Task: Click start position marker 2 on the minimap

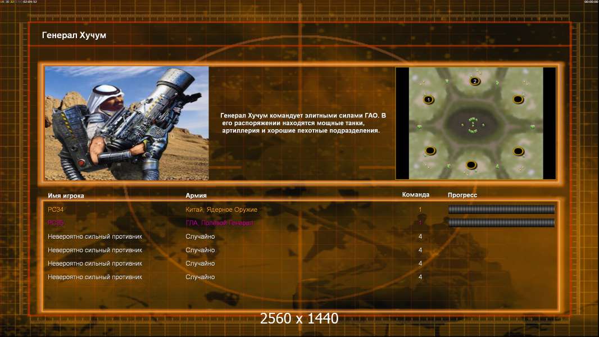Action: click(x=474, y=81)
